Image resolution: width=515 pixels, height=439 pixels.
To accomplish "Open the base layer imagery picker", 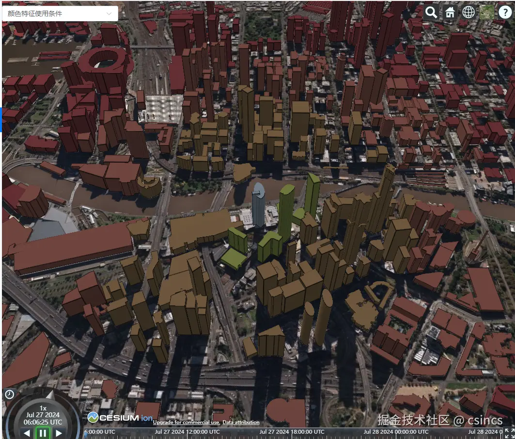I will coord(487,13).
